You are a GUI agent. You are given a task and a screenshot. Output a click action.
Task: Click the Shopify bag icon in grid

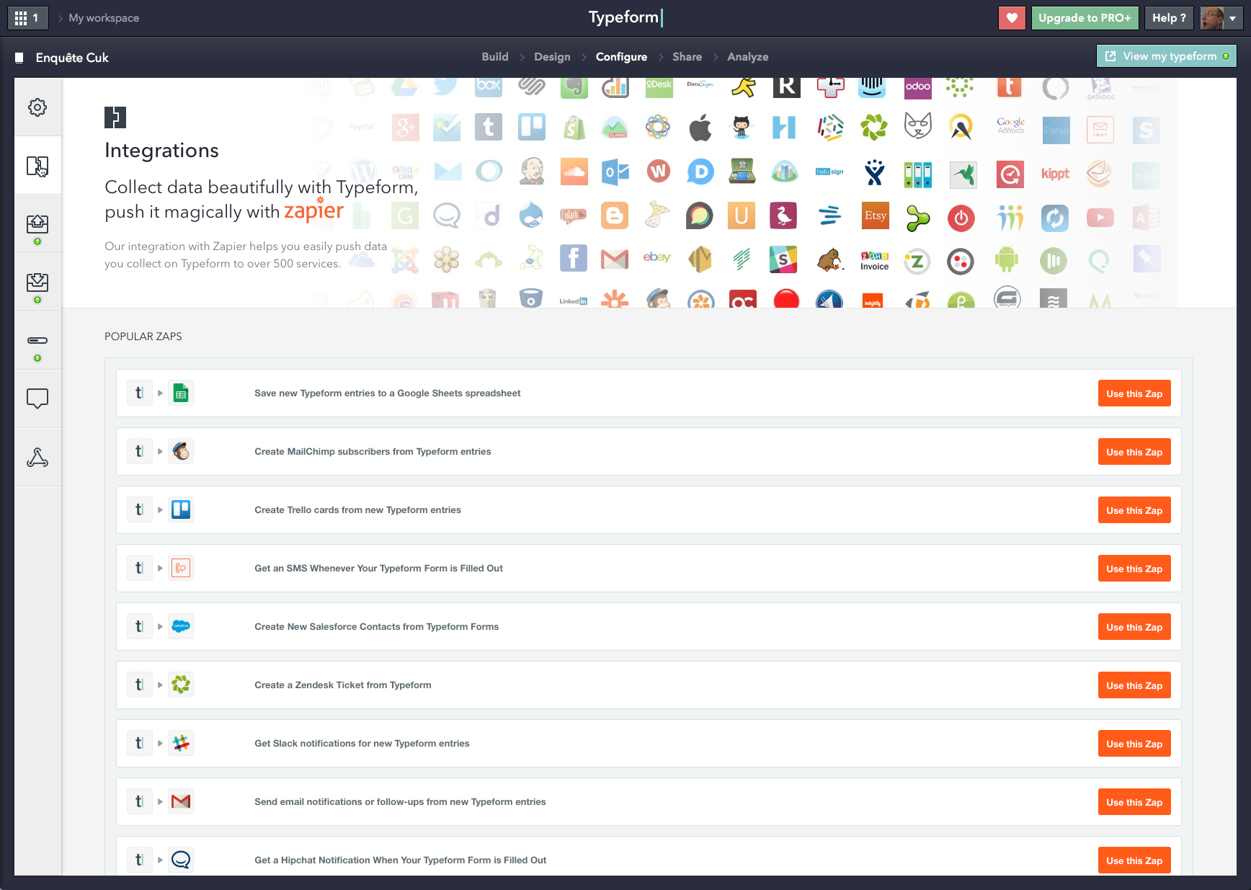pos(574,128)
